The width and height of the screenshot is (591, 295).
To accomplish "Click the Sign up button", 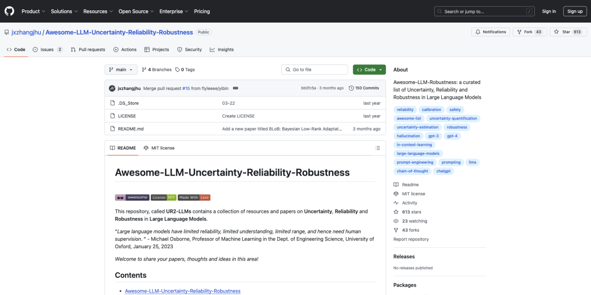I will [x=575, y=11].
